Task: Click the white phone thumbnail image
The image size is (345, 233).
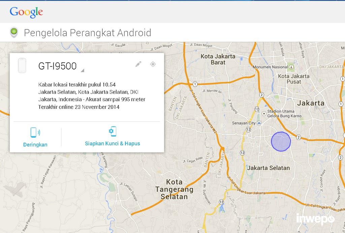Action: [x=22, y=65]
